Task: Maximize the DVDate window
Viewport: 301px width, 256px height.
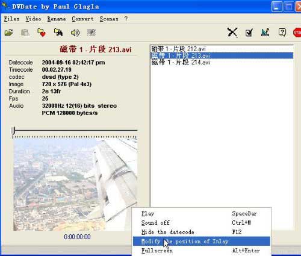Action: (289, 7)
